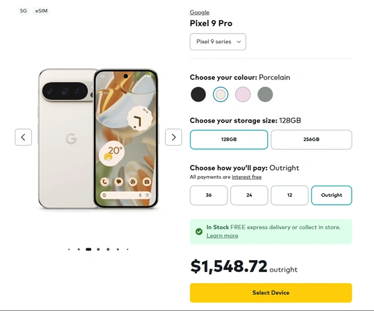Click the previous image arrow
This screenshot has width=374, height=311.
click(23, 137)
